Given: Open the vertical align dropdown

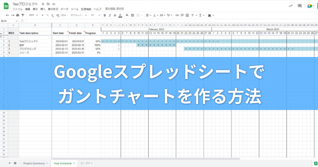Looking at the screenshot, I should pyautogui.click(x=156, y=15).
